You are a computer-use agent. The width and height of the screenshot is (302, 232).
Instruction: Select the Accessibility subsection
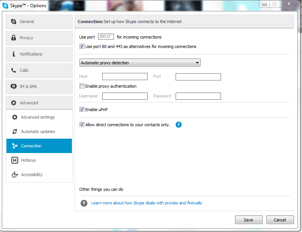click(x=39, y=175)
